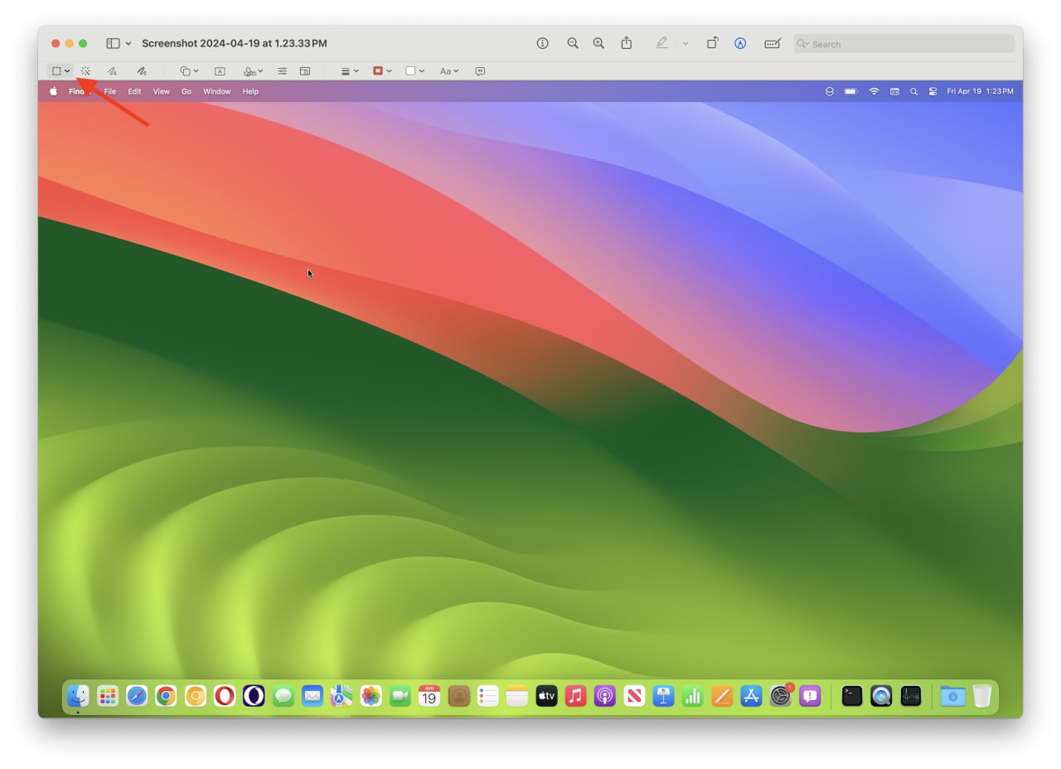Open the Adjust Color controls
Image resolution: width=1061 pixels, height=769 pixels.
coord(282,71)
